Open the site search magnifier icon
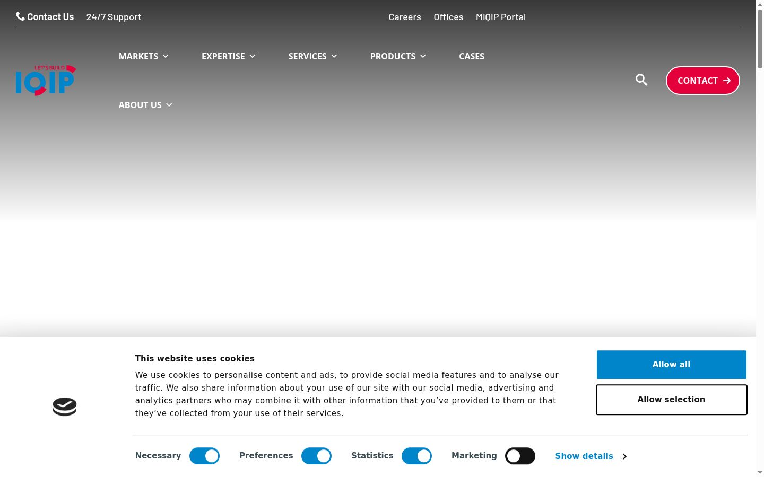 tap(641, 80)
